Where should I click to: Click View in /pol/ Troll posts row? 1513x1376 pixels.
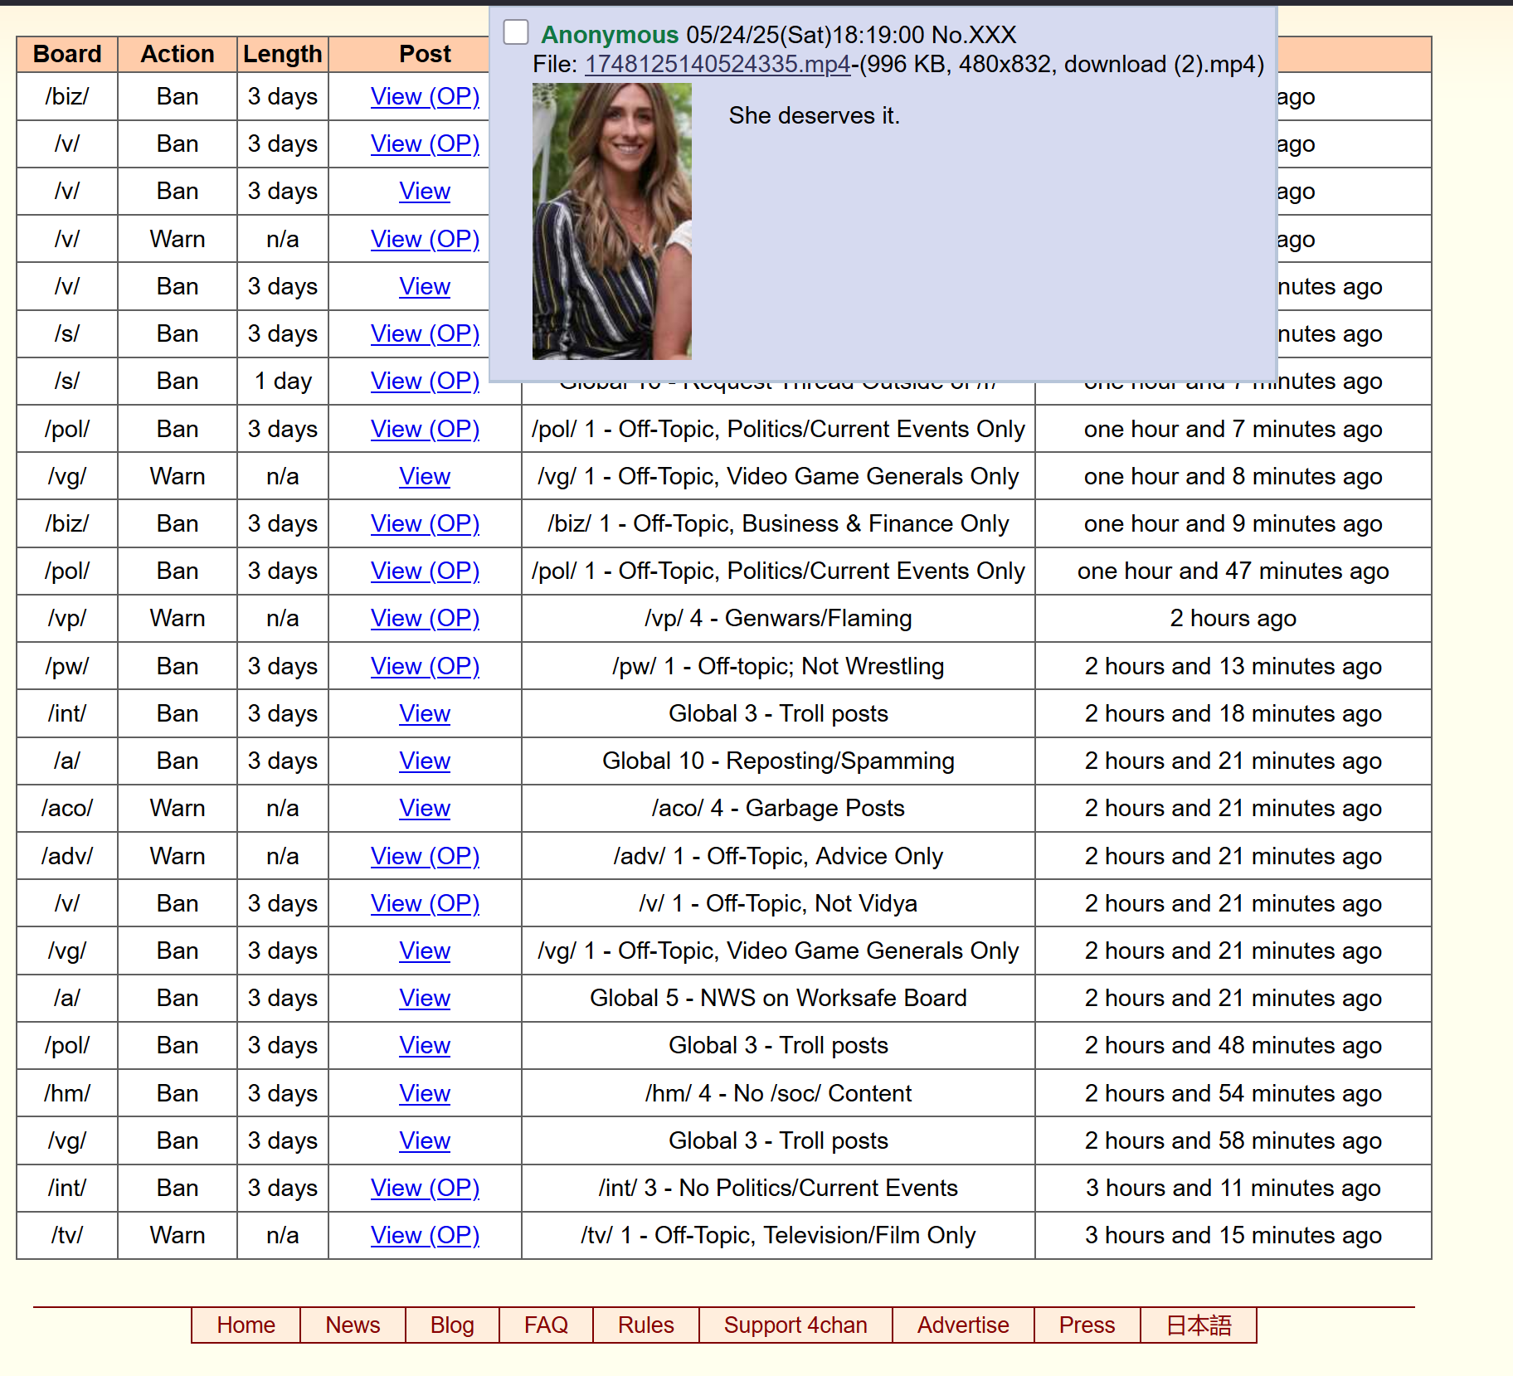coord(425,1045)
